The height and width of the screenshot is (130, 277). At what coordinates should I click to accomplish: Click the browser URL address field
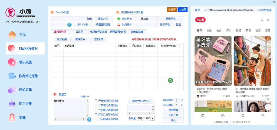231,10
